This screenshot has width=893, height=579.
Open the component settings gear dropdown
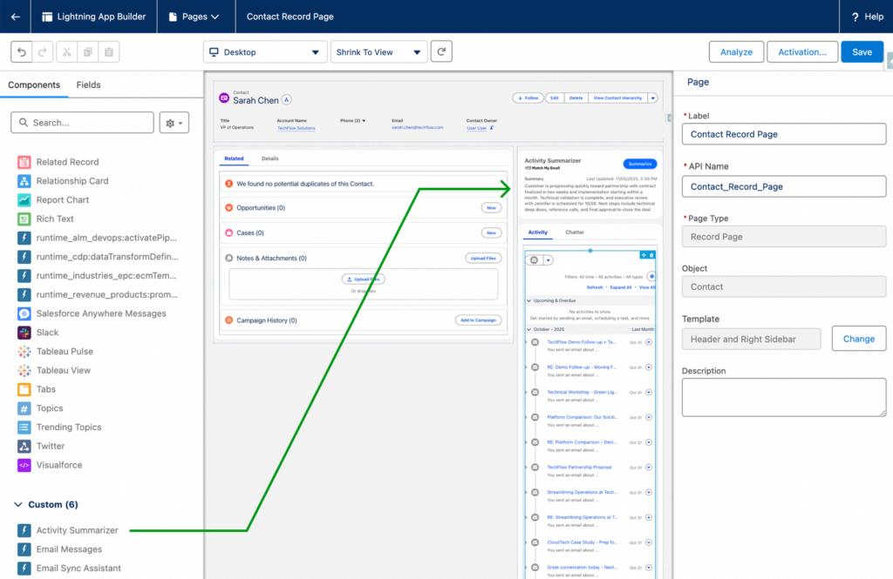click(174, 123)
